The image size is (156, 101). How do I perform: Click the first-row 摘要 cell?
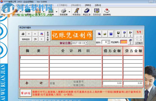pyautogui.click(x=34, y=57)
